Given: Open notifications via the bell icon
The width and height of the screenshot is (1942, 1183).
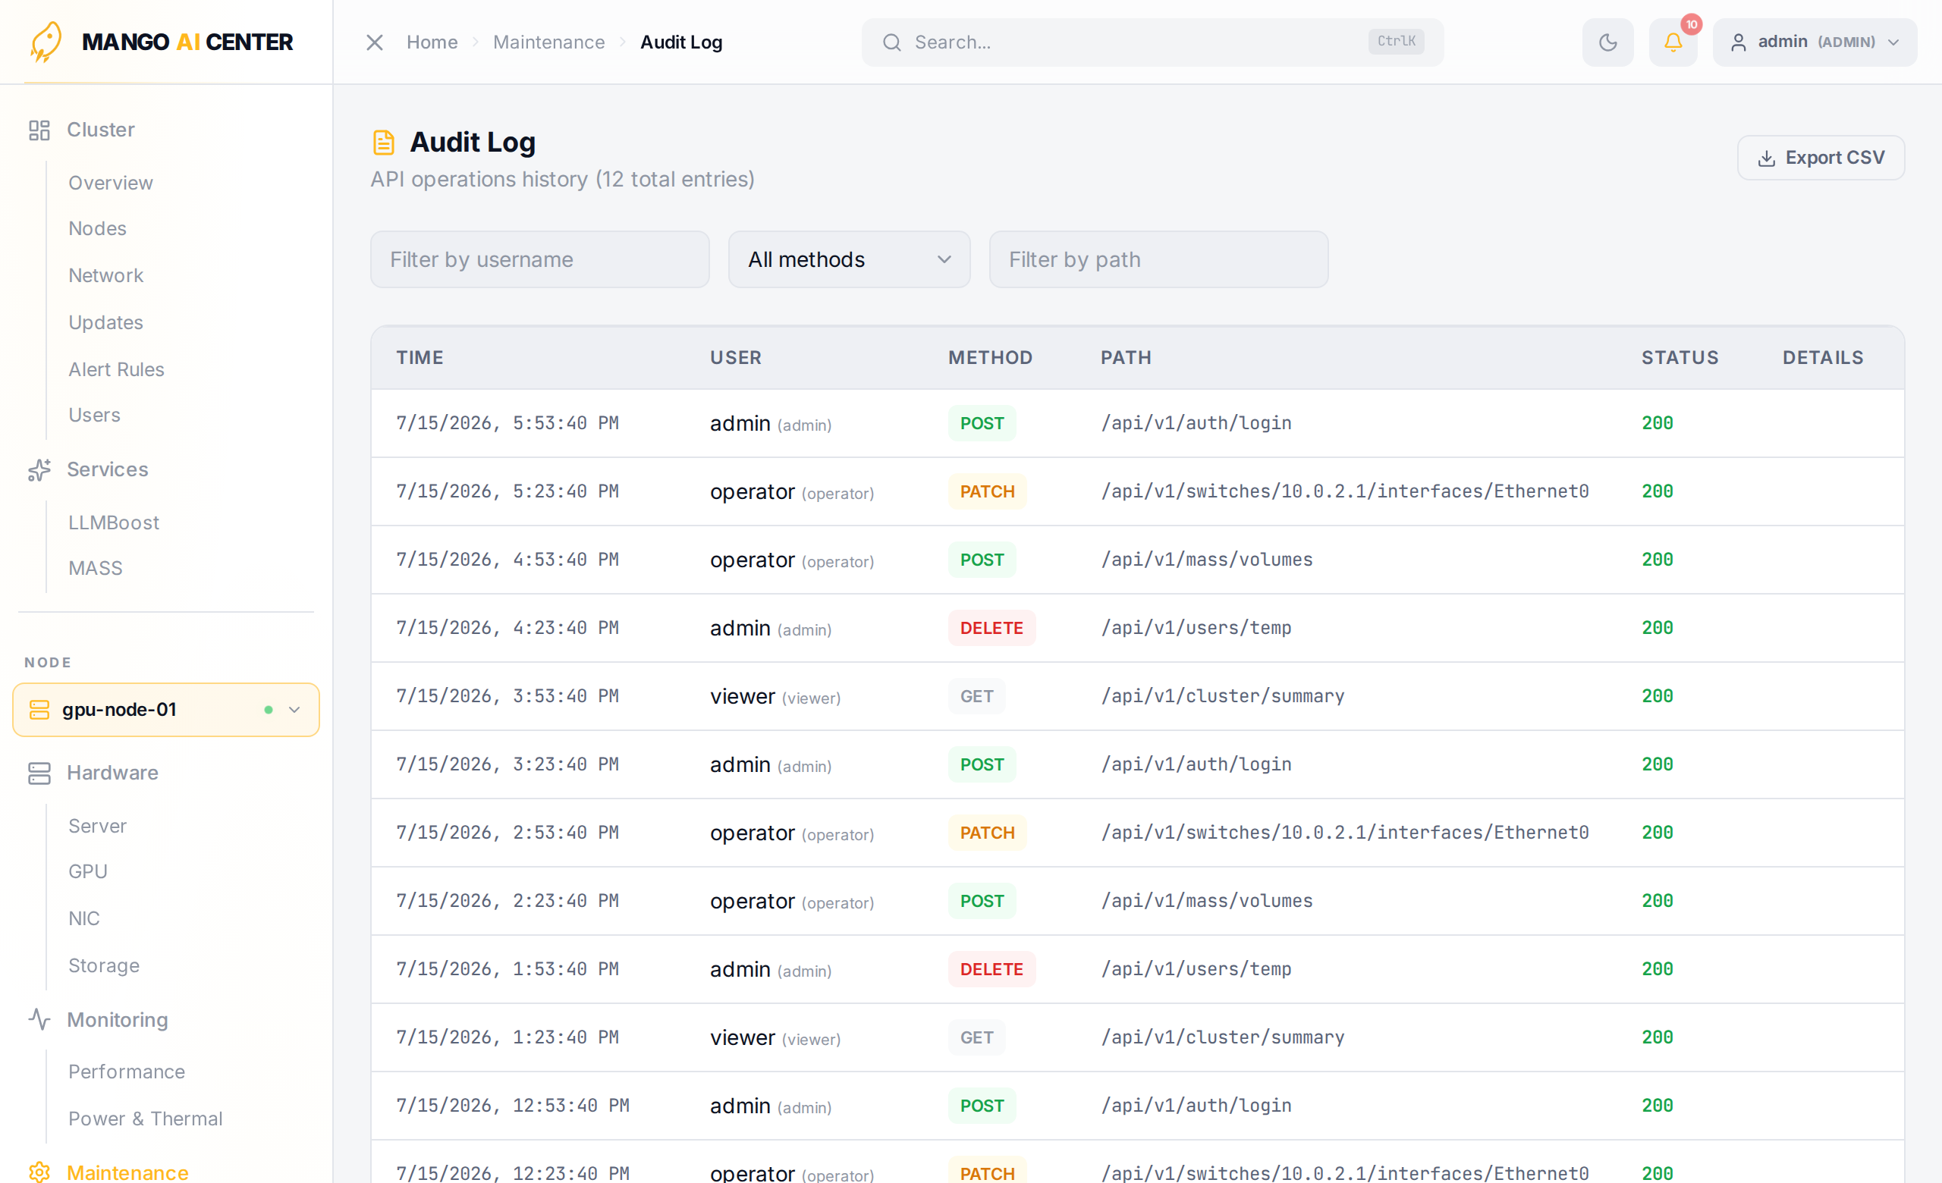Looking at the screenshot, I should [1673, 42].
